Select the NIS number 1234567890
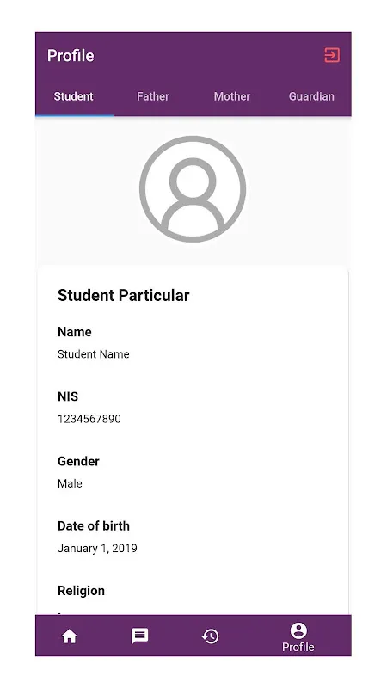Screen dimensions: 387x688 (x=89, y=419)
